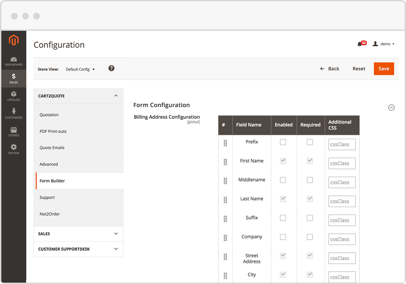
Task: Click the Street Address cssClass input field
Action: 342,258
